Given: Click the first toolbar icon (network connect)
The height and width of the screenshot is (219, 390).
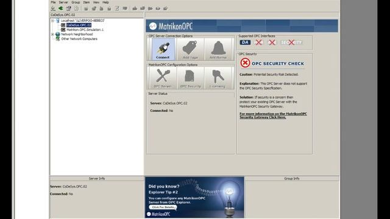Looking at the screenshot, I should point(53,9).
